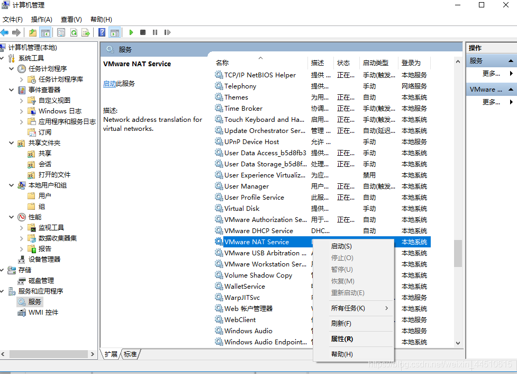Select the User Manager service row
This screenshot has width=517, height=374.
pos(322,186)
